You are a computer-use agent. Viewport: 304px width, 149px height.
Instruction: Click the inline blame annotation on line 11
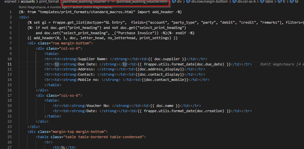click(x=282, y=64)
